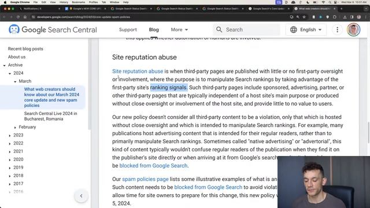Click the highlighted 'ranking signals.' text
Image resolution: width=370 pixels, height=208 pixels.
pyautogui.click(x=169, y=87)
